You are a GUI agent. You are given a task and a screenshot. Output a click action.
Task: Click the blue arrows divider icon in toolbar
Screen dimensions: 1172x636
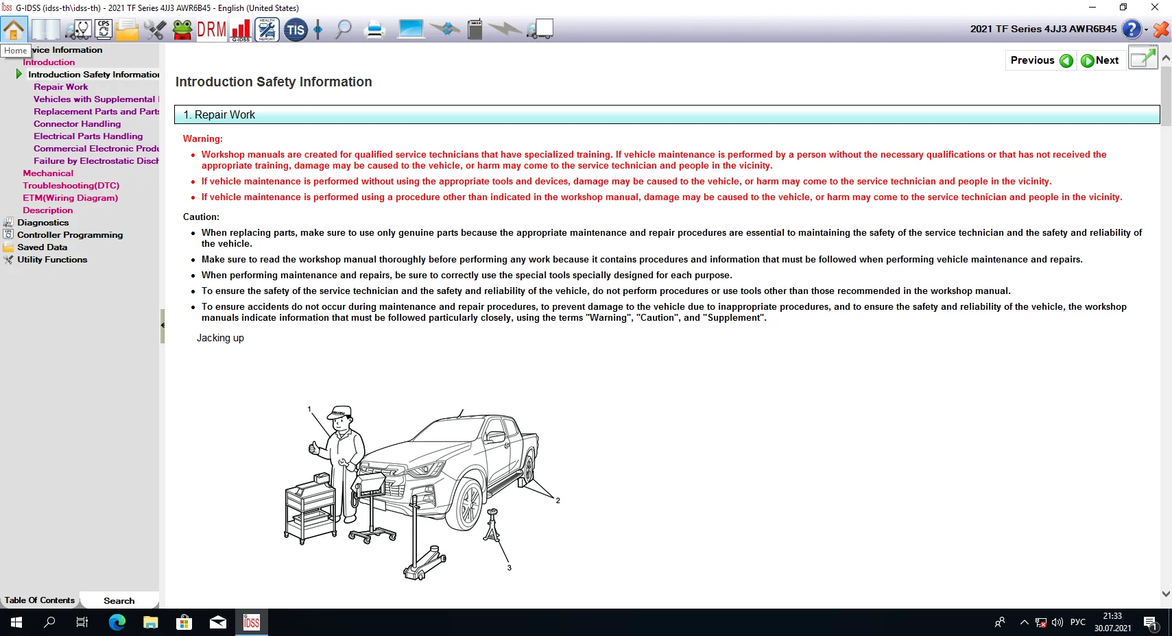point(318,29)
